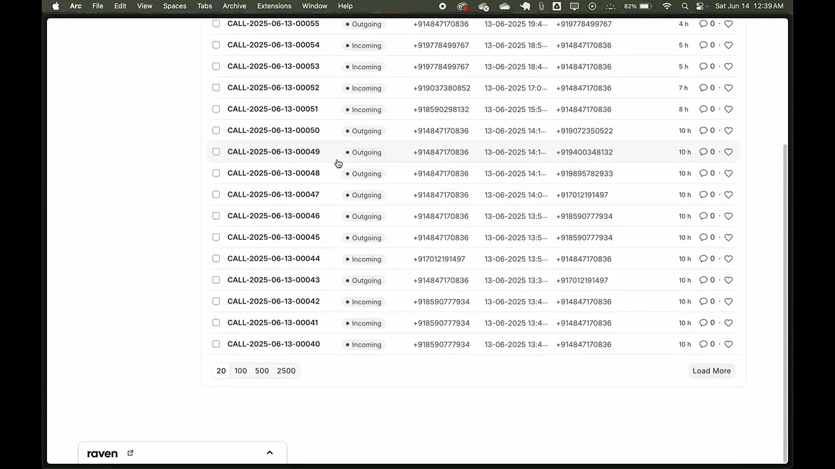
Task: Select checkbox for CALL-2025-06-13-00040
Action: (216, 344)
